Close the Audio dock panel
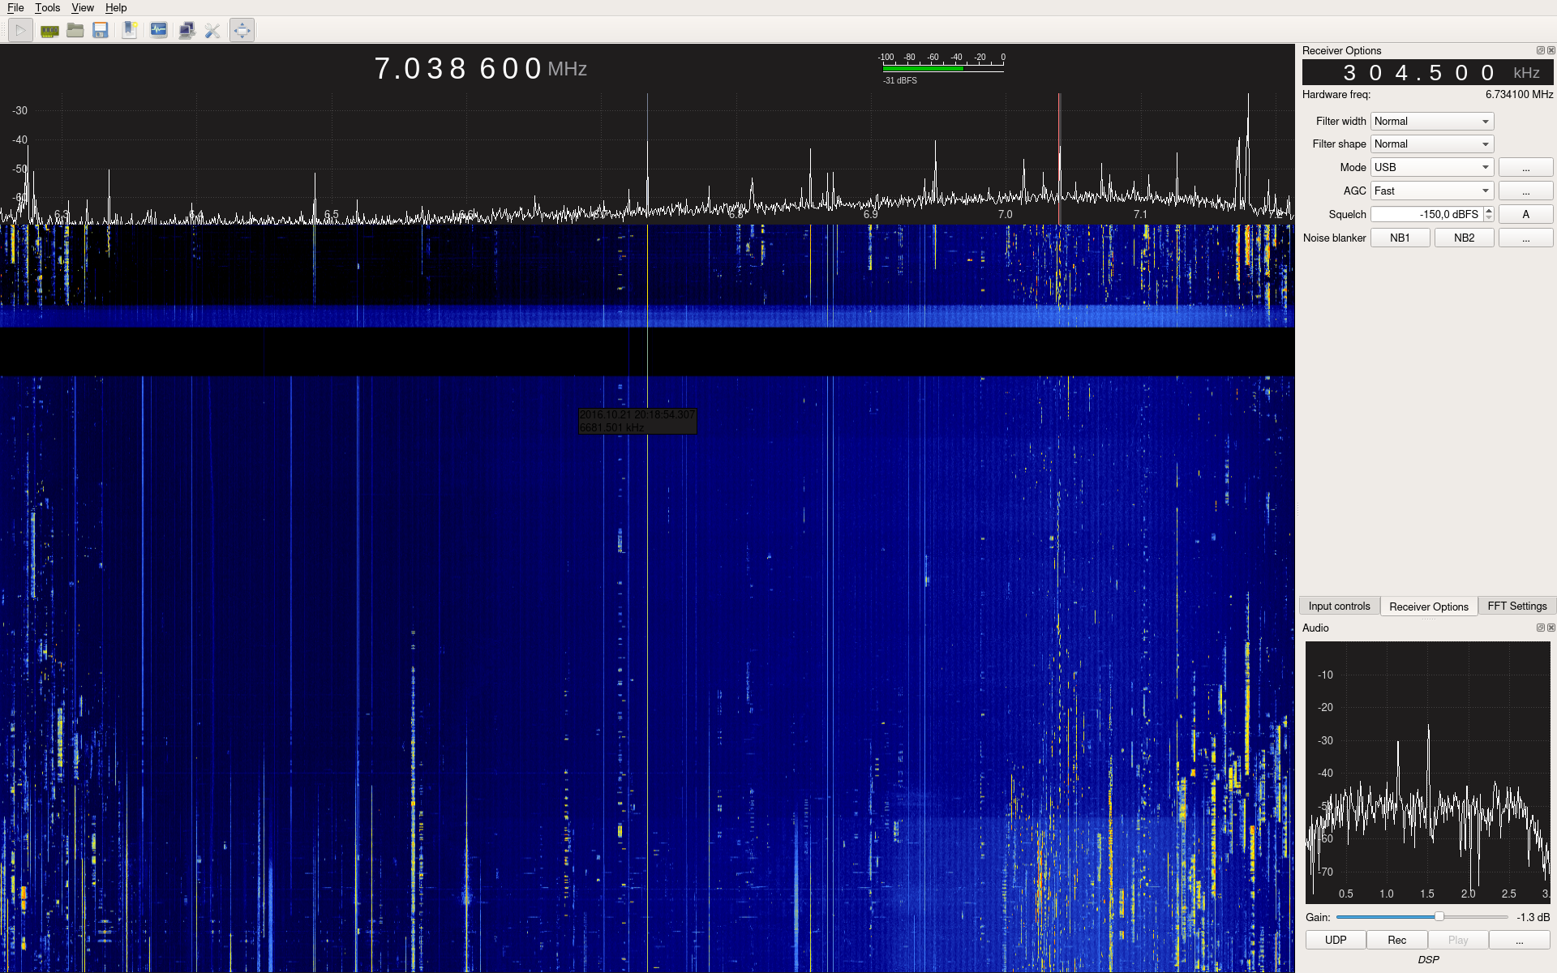The image size is (1557, 973). 1551,628
